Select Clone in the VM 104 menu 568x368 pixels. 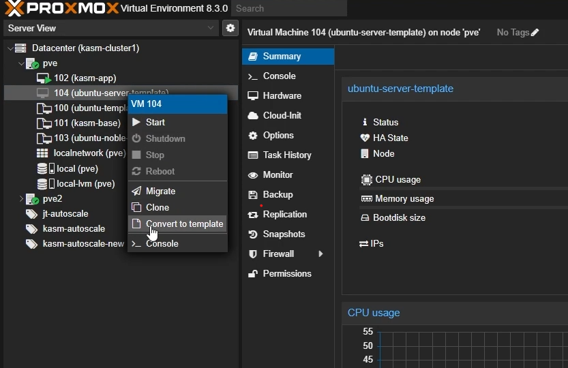[x=158, y=207]
